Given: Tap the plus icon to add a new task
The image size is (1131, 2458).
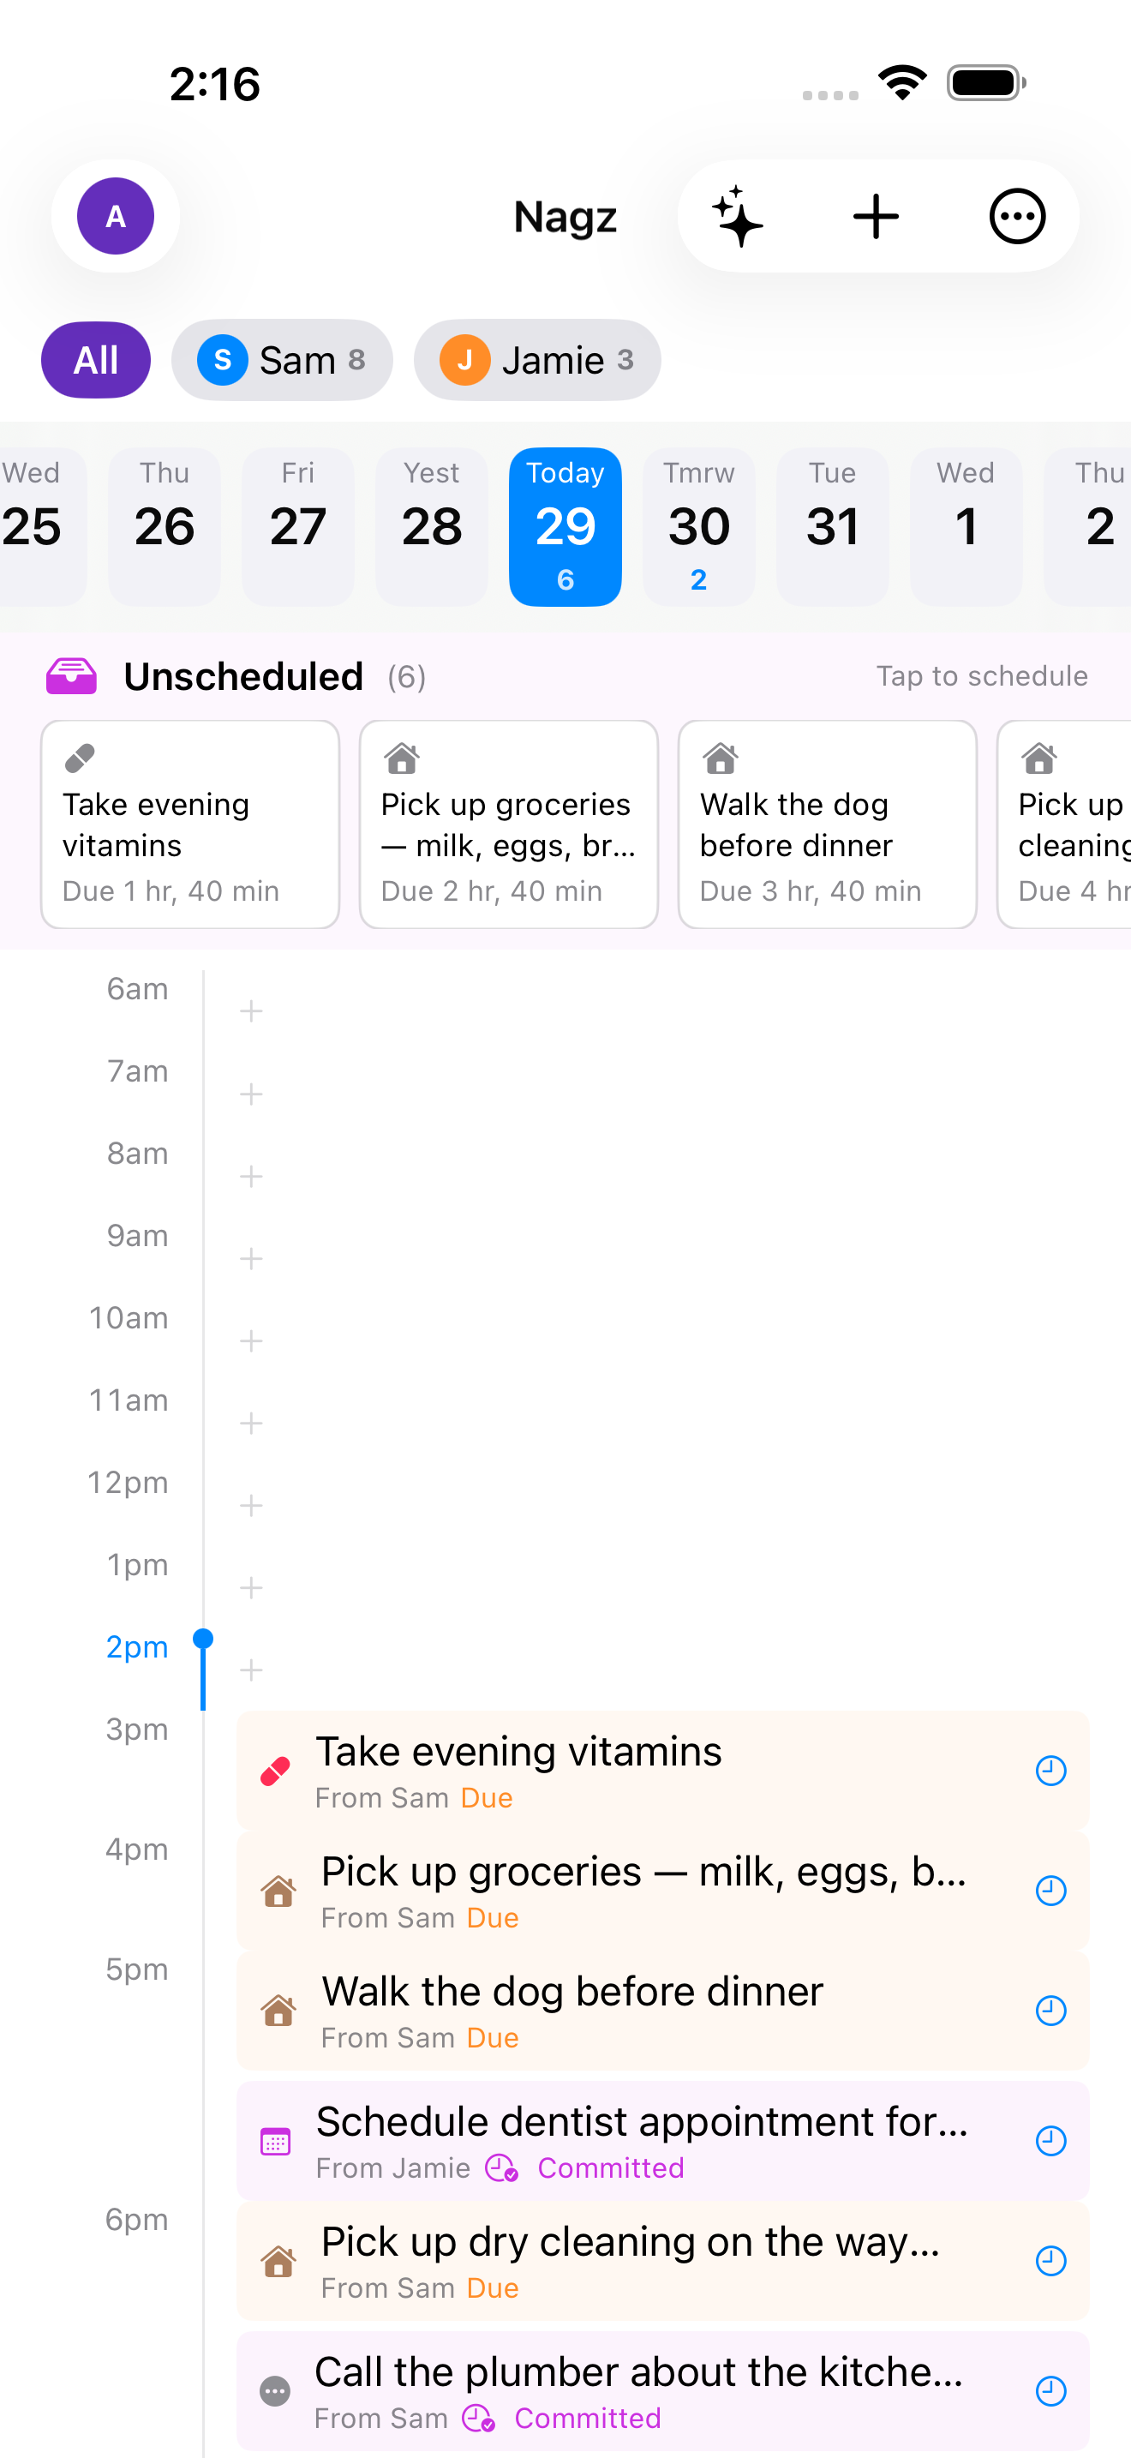Looking at the screenshot, I should [876, 217].
